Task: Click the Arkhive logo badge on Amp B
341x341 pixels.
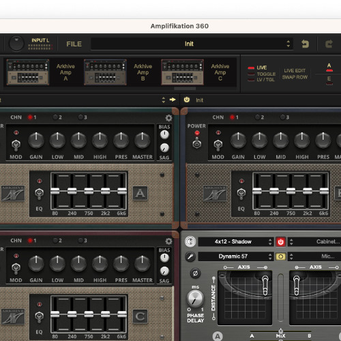Action: [x=215, y=193]
